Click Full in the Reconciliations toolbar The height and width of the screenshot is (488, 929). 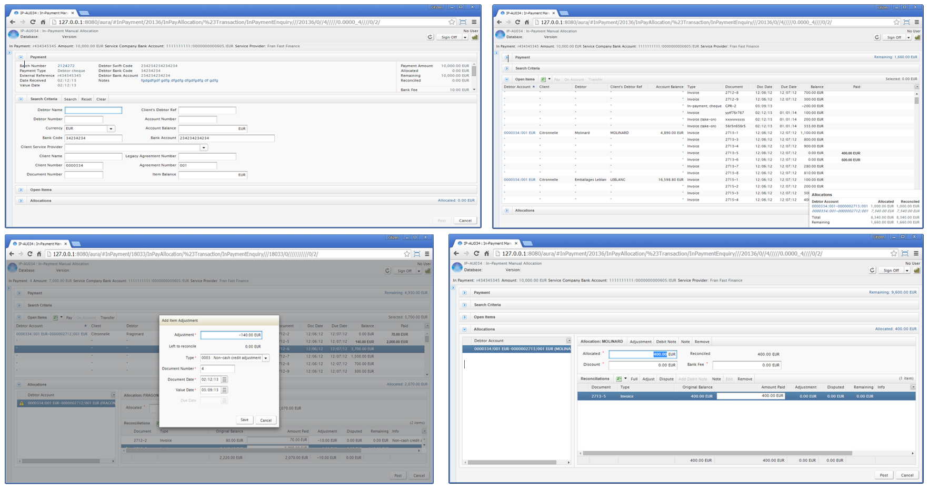coord(634,379)
